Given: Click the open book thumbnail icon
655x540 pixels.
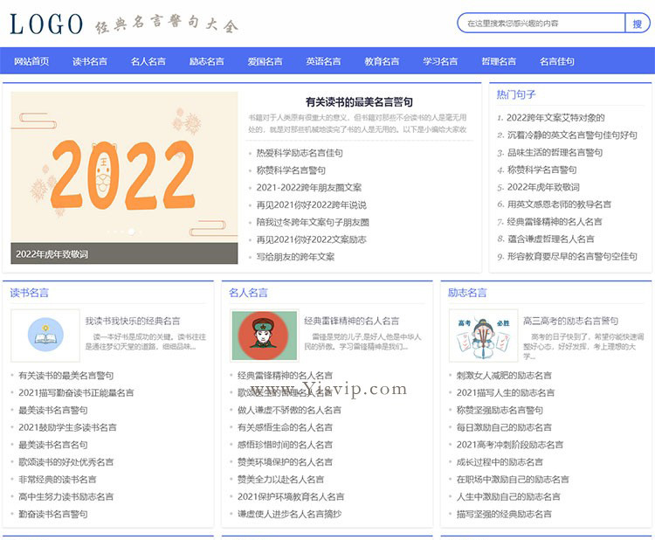Looking at the screenshot, I should 45,336.
